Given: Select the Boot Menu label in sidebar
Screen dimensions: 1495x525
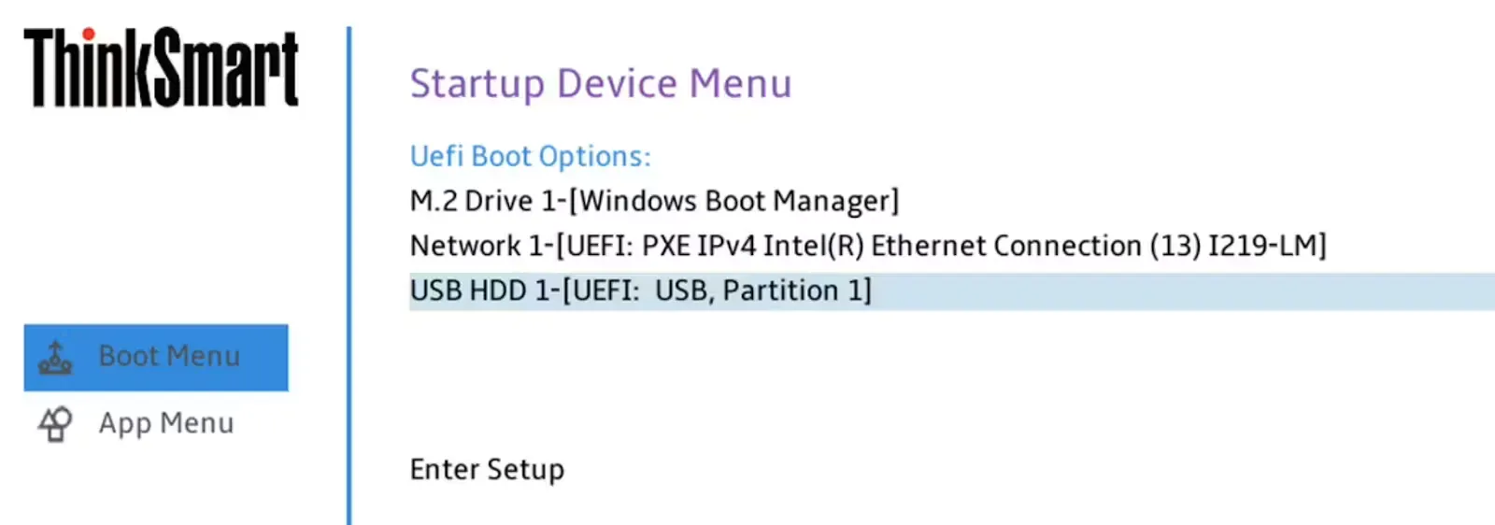Looking at the screenshot, I should [169, 357].
